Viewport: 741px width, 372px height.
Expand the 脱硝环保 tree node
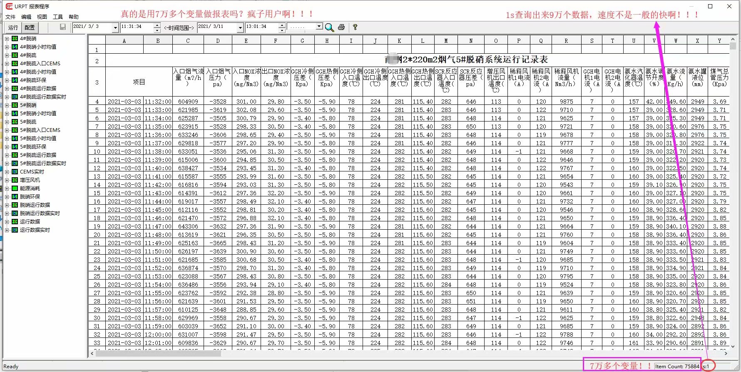coord(7,196)
